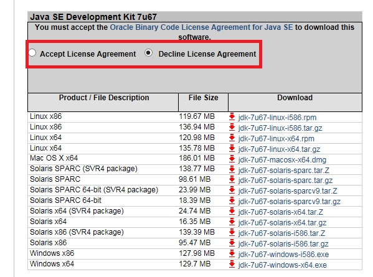Select Accept License Agreement radio button
The image size is (373, 277).
(32, 53)
